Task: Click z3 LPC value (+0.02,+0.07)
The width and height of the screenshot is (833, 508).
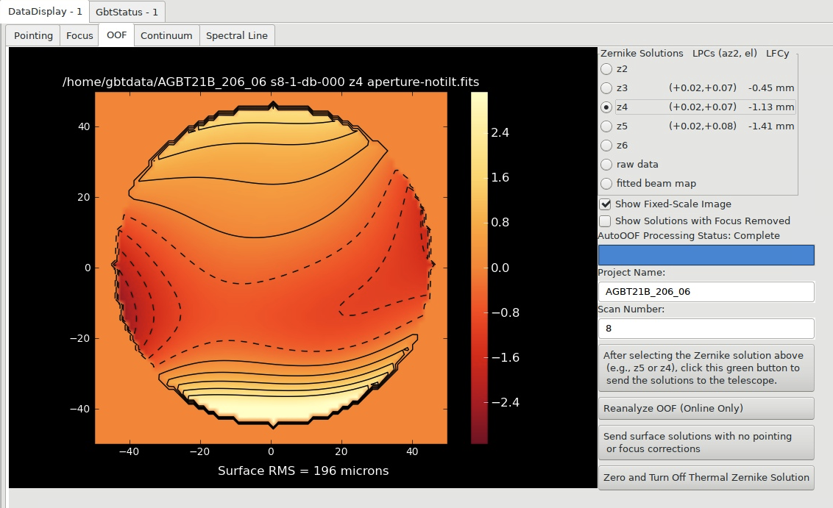Action: pyautogui.click(x=702, y=88)
